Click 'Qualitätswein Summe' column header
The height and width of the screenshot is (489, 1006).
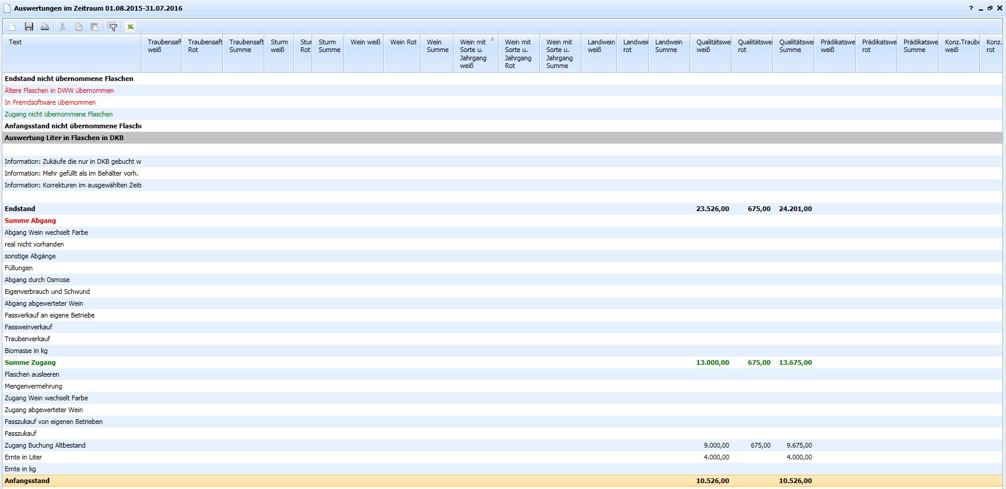792,46
